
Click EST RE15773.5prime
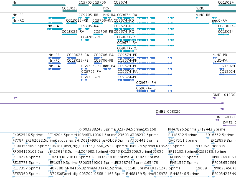pyautogui.click(x=26, y=163)
